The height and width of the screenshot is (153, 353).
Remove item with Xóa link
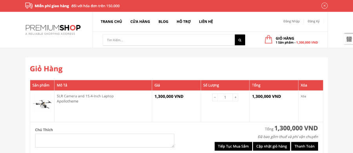[303, 96]
